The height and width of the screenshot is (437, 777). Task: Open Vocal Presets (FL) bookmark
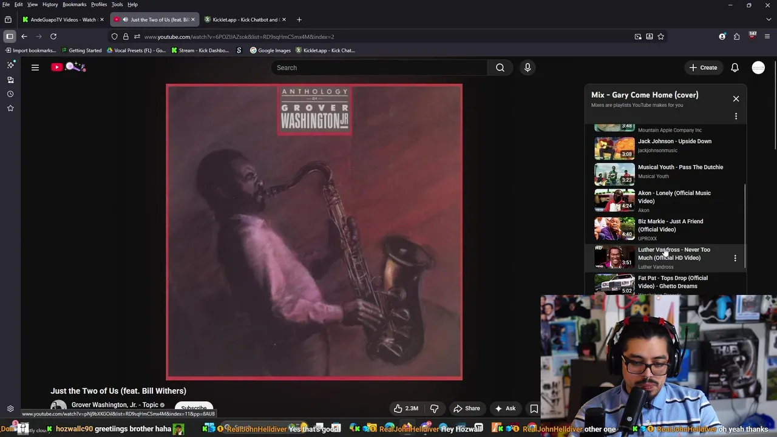136,50
